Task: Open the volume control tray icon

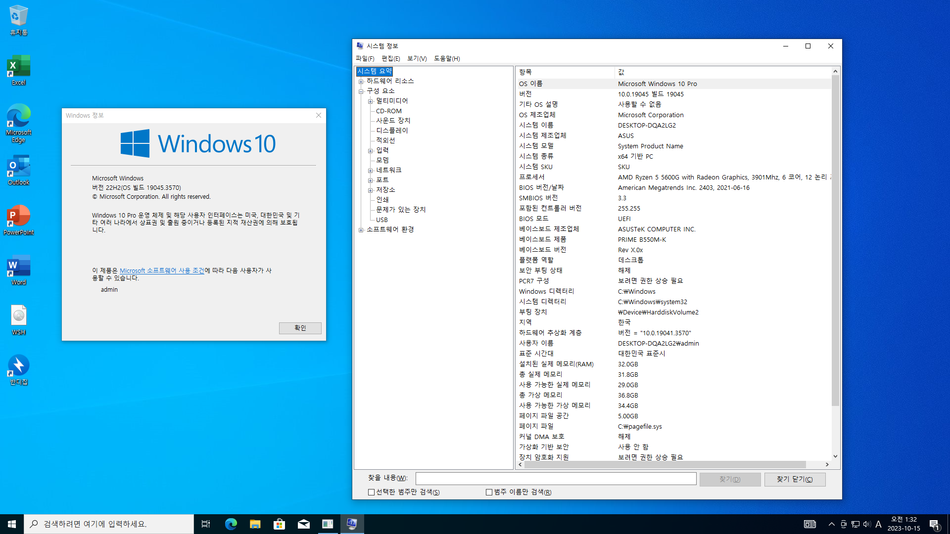Action: [866, 524]
